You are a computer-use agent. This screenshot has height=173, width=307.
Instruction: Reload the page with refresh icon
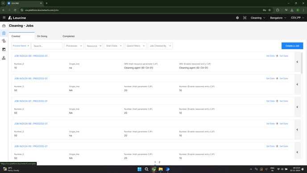pos(15,10)
